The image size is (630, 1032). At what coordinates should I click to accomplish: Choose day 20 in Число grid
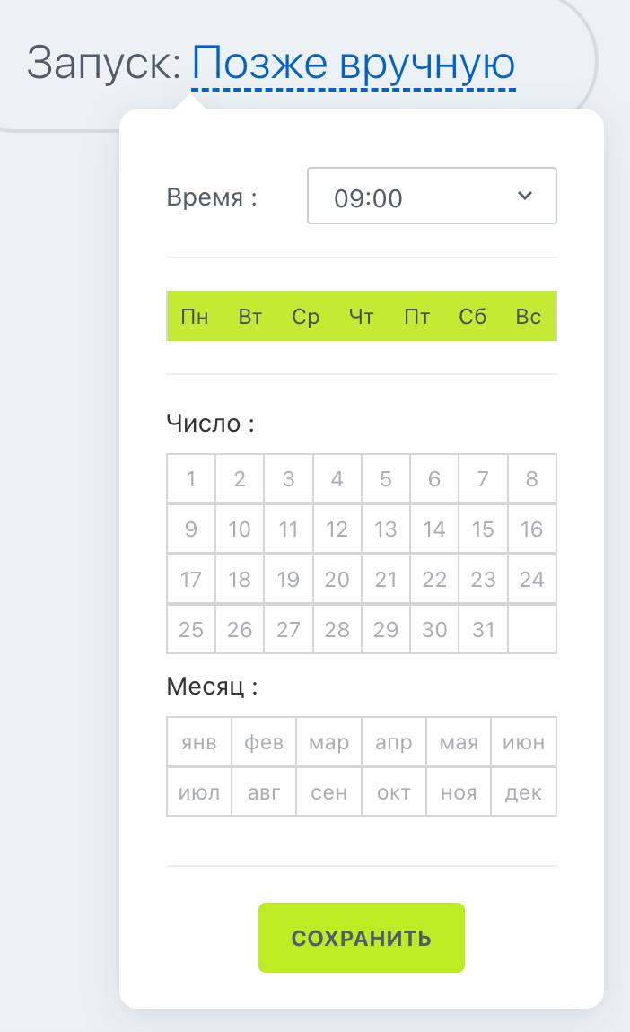coord(337,580)
